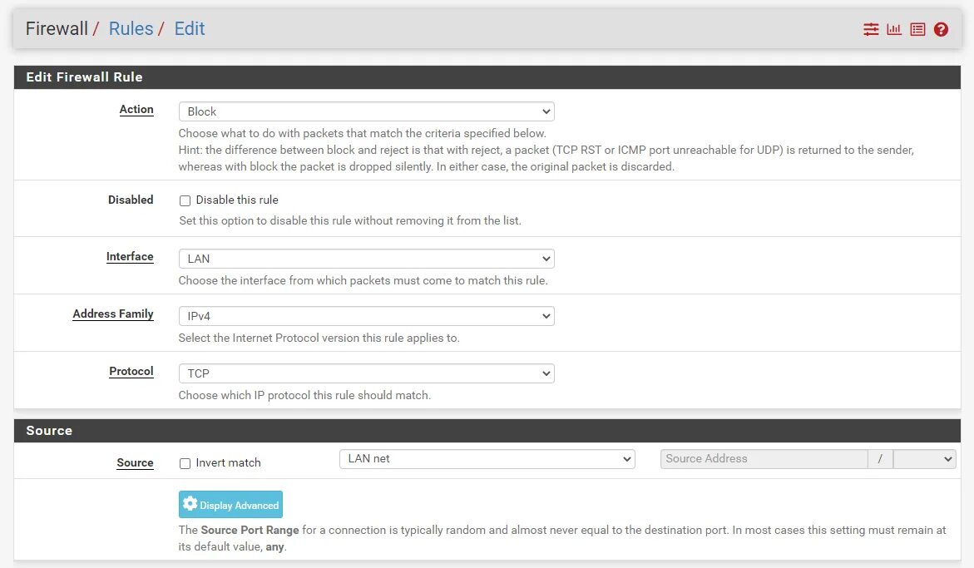The width and height of the screenshot is (974, 568).
Task: Click the underlined Address Family label
Action: [113, 314]
